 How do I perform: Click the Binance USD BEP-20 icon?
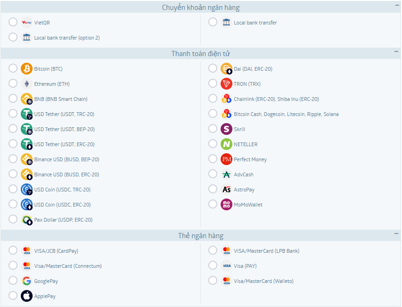26,159
